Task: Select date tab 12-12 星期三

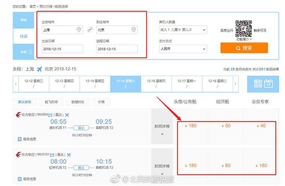Action: tap(34, 84)
